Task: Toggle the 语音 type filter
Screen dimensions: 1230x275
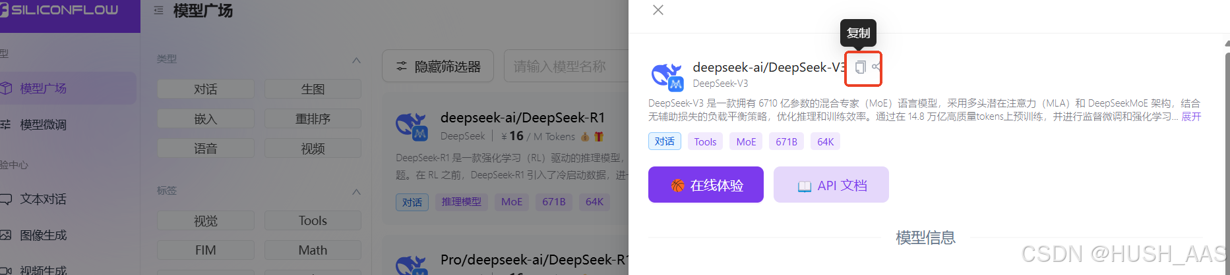Action: (x=206, y=148)
